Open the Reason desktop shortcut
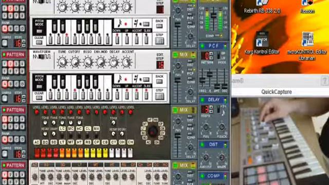The height and width of the screenshot is (185, 329). (307, 6)
